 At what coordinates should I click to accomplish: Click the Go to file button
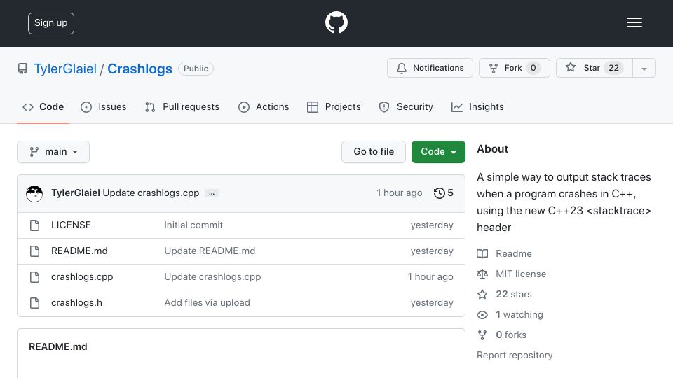point(374,152)
